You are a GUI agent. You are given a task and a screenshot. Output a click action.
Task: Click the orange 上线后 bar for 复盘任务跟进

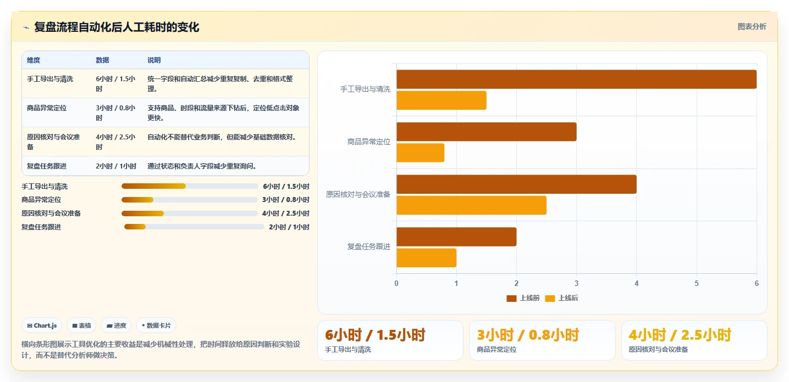426,257
